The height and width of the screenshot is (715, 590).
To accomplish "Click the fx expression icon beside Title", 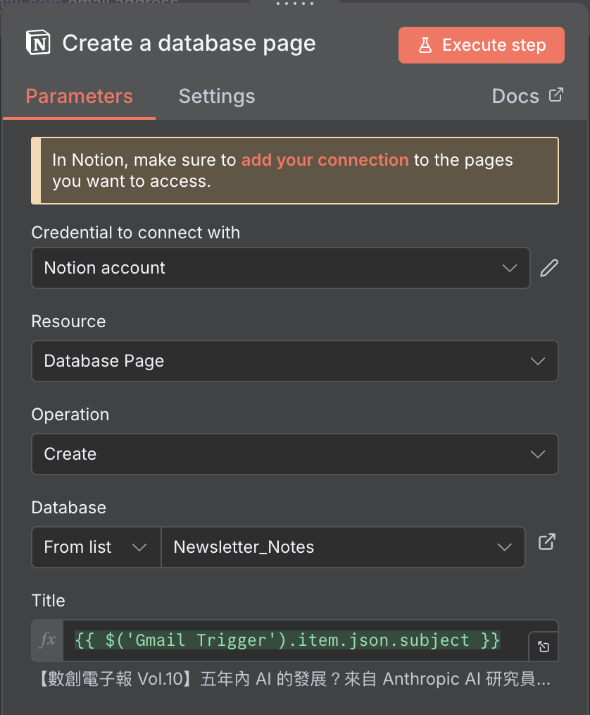I will [48, 640].
